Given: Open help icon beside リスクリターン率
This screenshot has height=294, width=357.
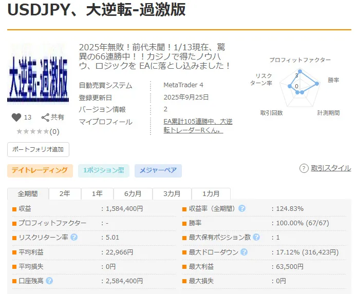Looking at the screenshot, I should click(74, 237).
